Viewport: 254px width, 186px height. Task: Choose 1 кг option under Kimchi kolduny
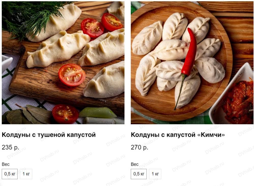155,174
